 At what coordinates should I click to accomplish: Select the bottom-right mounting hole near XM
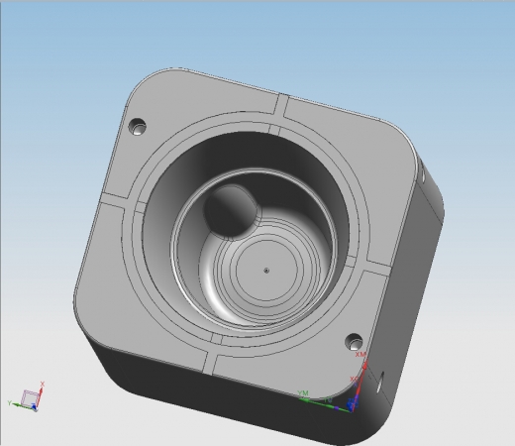tap(354, 342)
